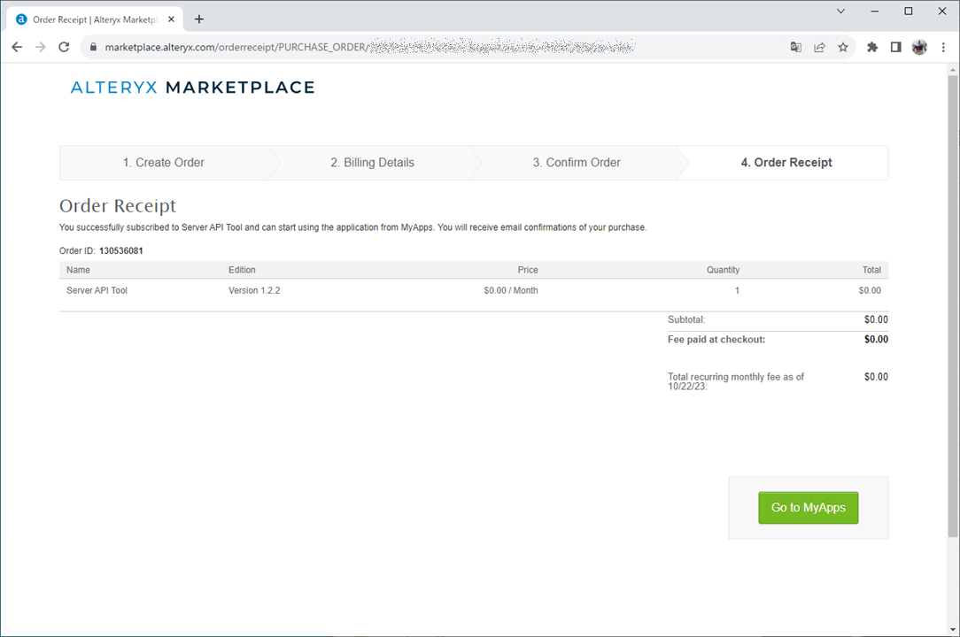Share this page via share icon
This screenshot has height=637, width=960.
[x=819, y=47]
